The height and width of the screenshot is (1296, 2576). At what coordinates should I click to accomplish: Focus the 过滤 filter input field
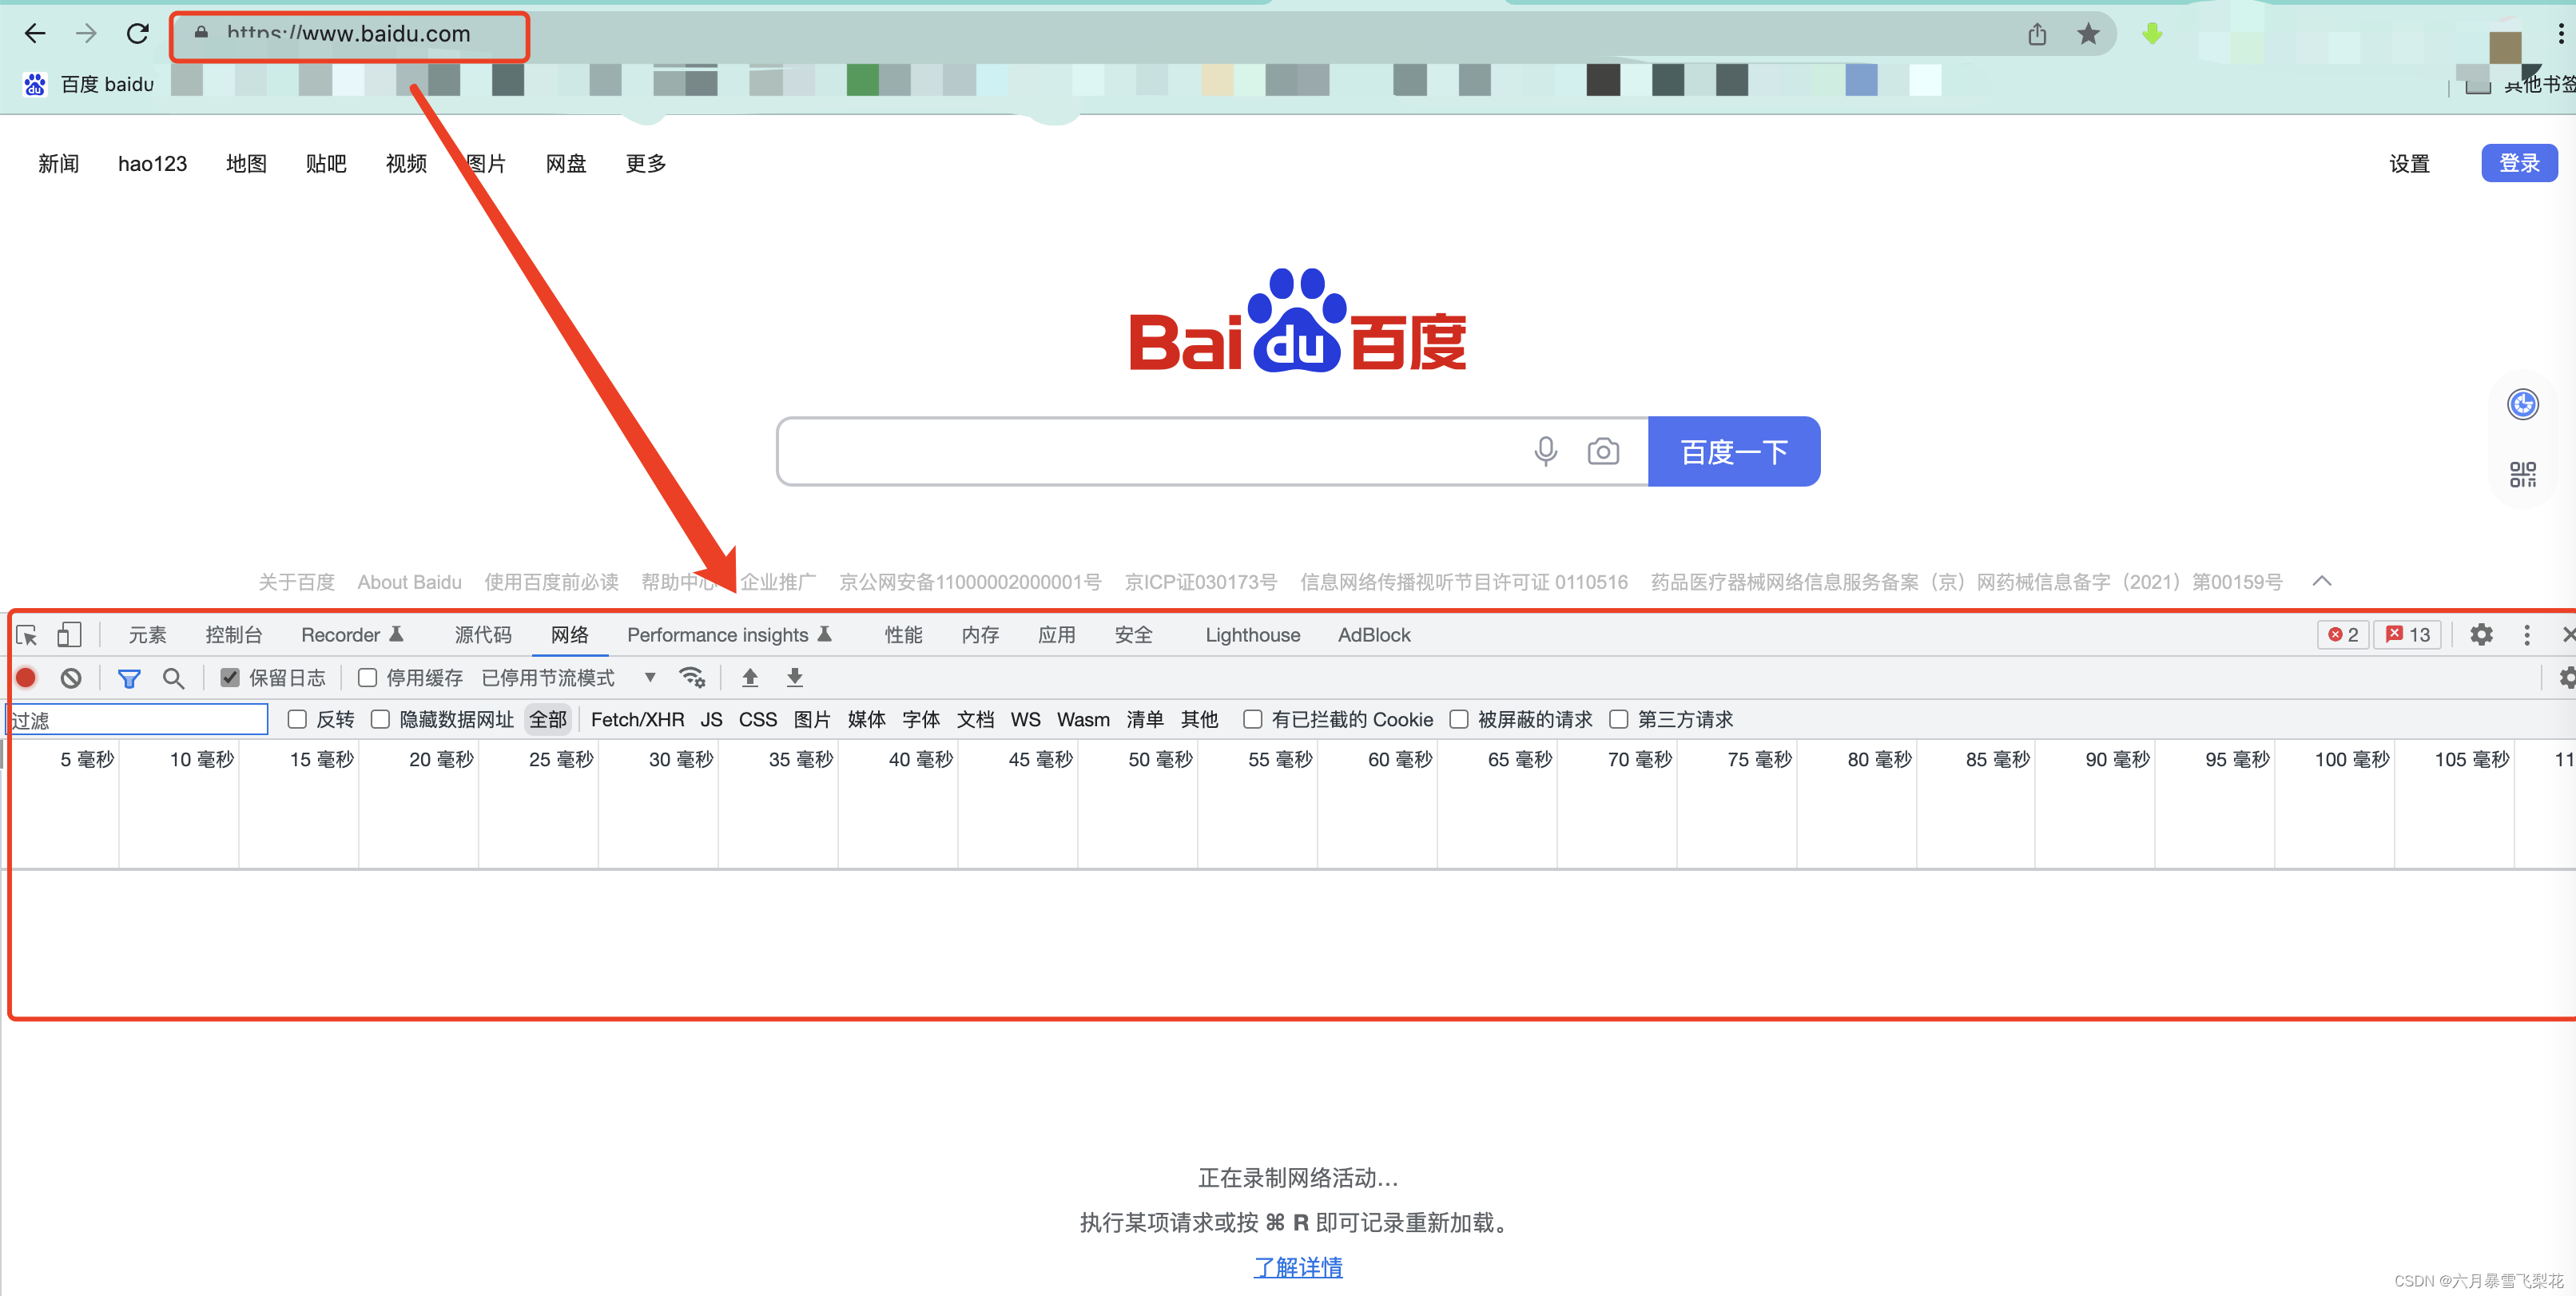(x=137, y=719)
